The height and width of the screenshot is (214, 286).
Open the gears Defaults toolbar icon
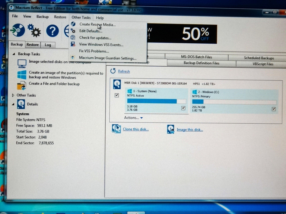point(34,30)
